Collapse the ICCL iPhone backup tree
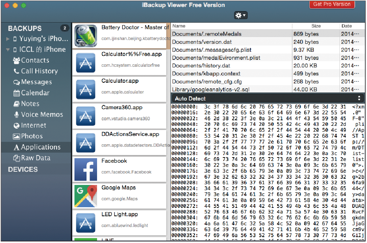367x243 pixels. click(x=8, y=50)
